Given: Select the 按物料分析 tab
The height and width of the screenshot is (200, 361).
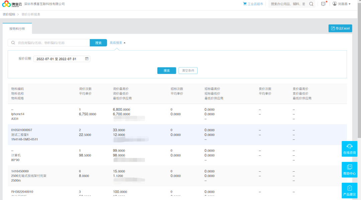Looking at the screenshot, I should click(x=17, y=29).
